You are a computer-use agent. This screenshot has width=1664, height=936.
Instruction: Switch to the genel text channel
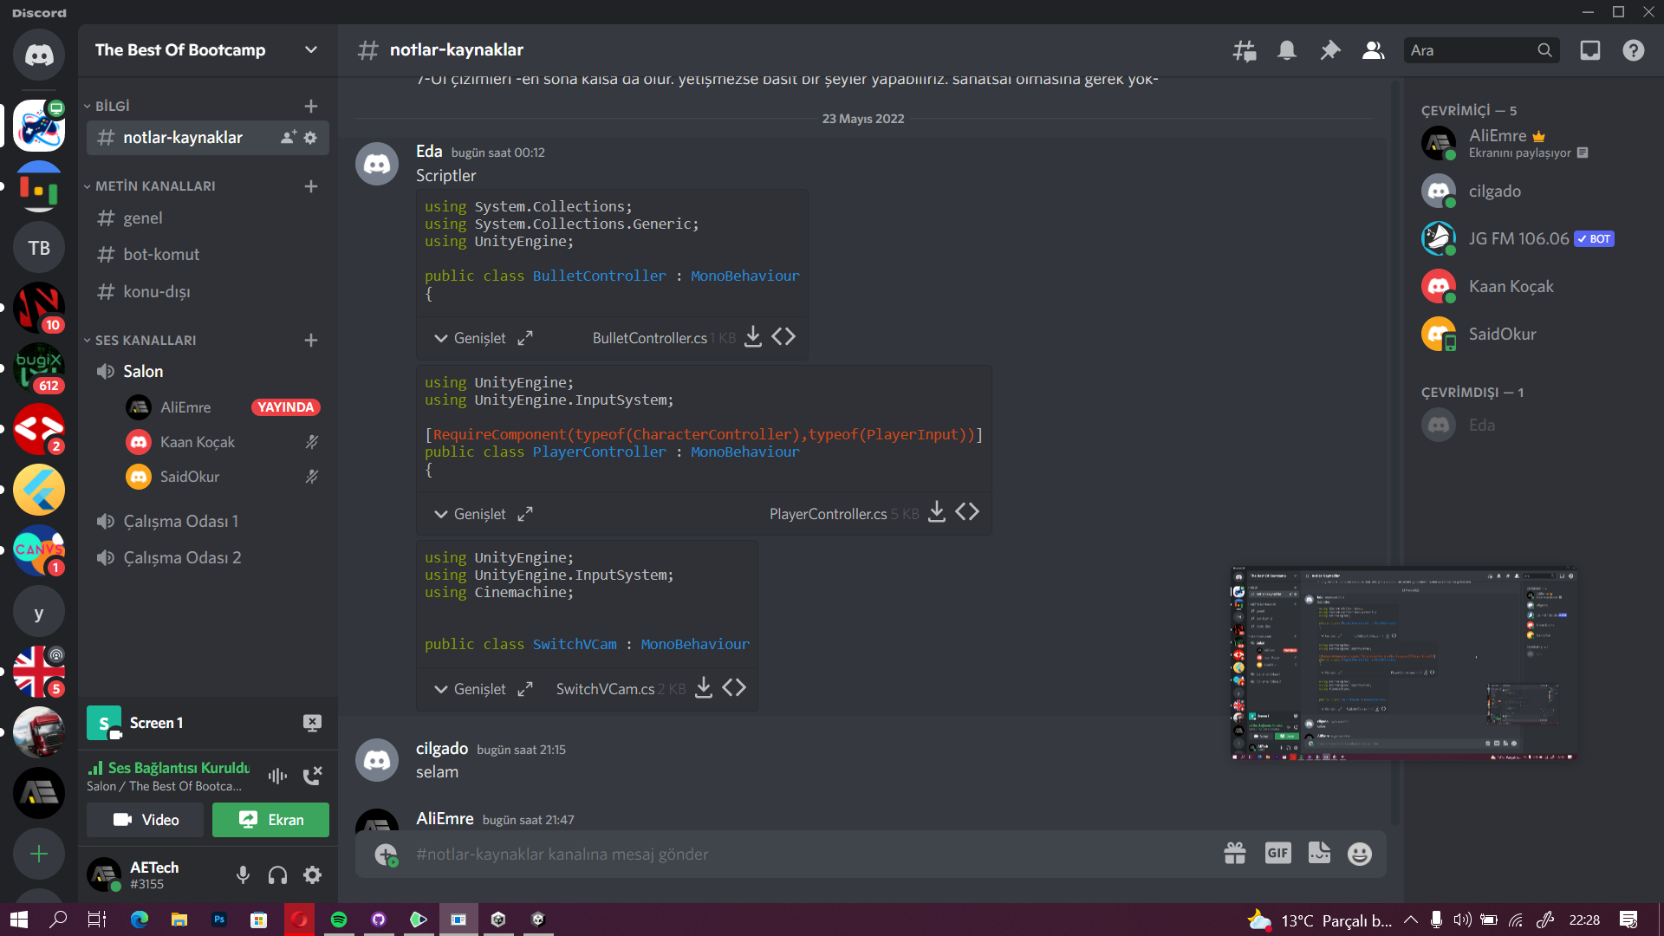(x=143, y=218)
